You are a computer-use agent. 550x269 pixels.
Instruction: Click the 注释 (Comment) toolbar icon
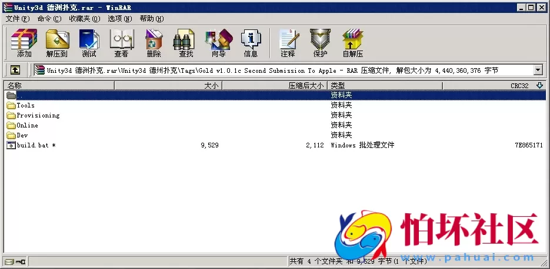(289, 39)
